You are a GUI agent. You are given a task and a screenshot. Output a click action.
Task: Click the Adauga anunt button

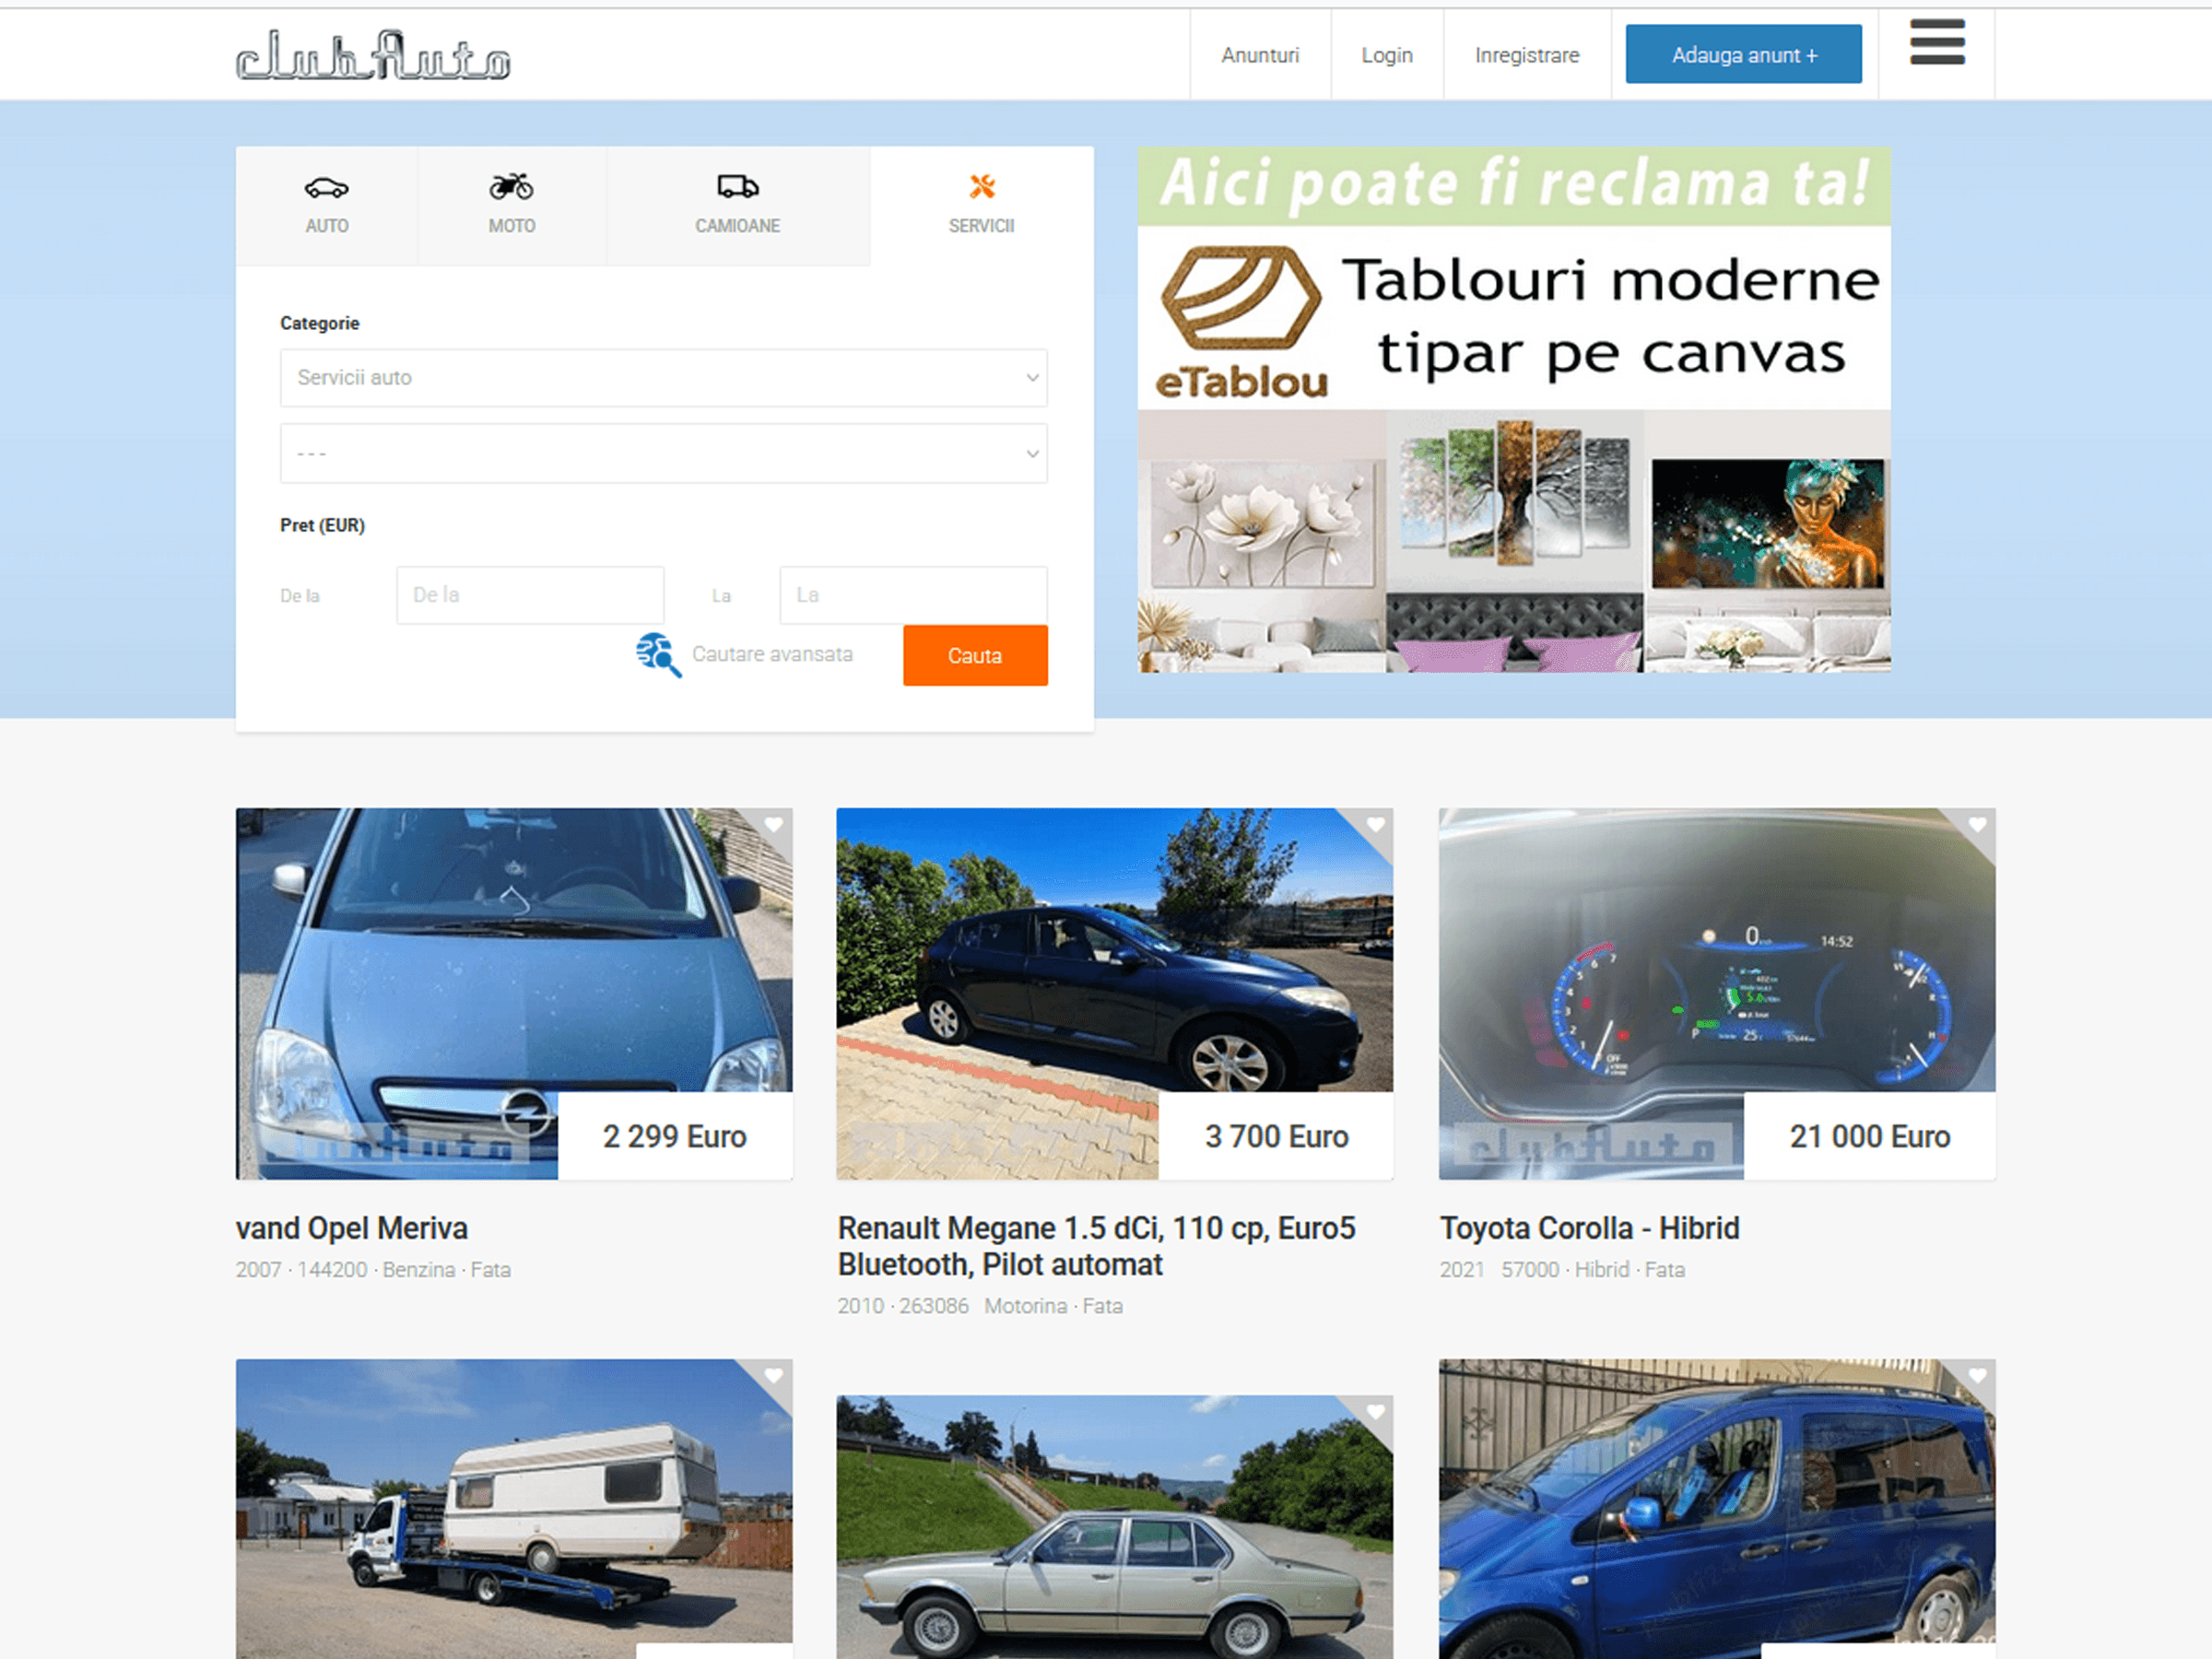[1742, 54]
